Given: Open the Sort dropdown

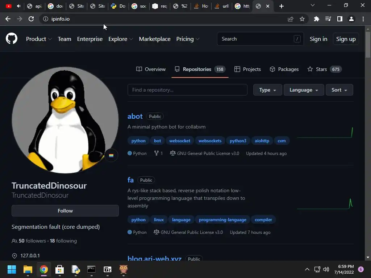Looking at the screenshot, I should tap(339, 90).
